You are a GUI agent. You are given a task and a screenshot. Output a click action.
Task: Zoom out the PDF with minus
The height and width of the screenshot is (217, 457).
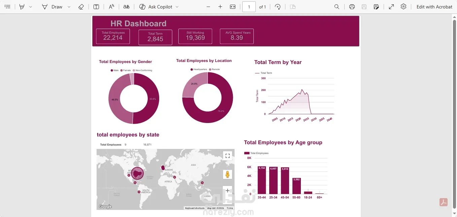pyautogui.click(x=208, y=7)
